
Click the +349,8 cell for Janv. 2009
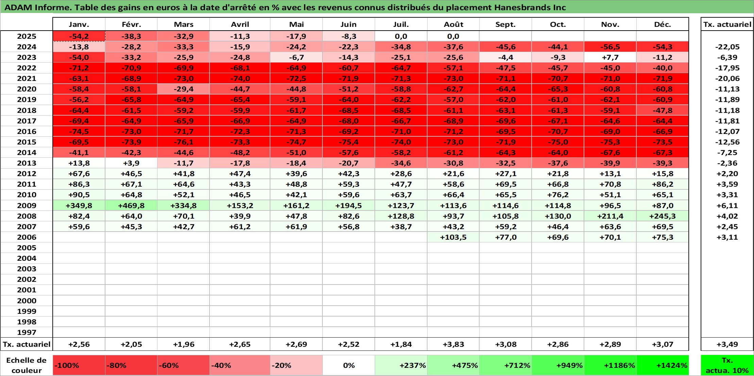tap(79, 205)
